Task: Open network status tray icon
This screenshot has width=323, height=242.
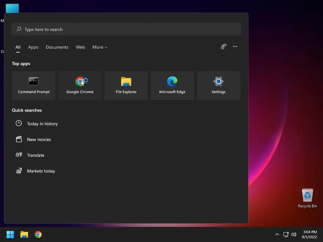Action: pyautogui.click(x=286, y=234)
